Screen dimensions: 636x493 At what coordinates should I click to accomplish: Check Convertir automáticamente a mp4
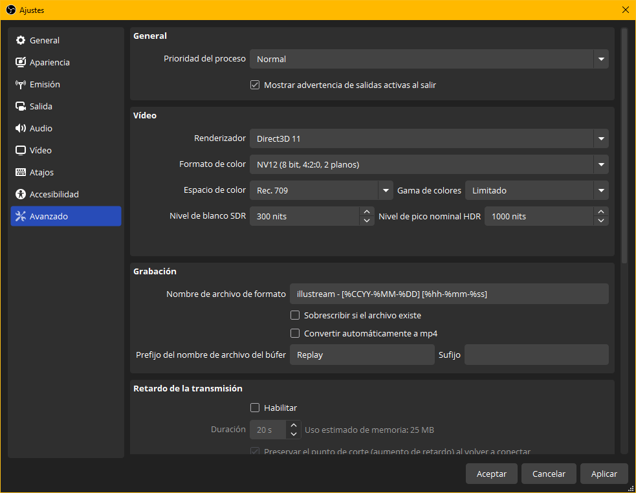click(x=295, y=333)
